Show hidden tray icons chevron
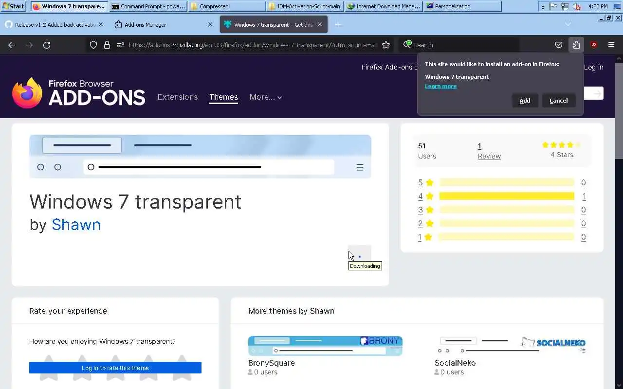The width and height of the screenshot is (623, 389). 543,6
